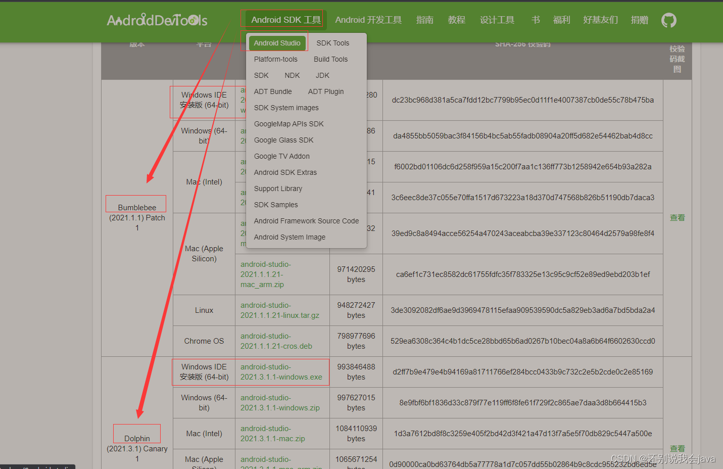Click the checksum starting with 3c6eec8de3

pos(523,198)
